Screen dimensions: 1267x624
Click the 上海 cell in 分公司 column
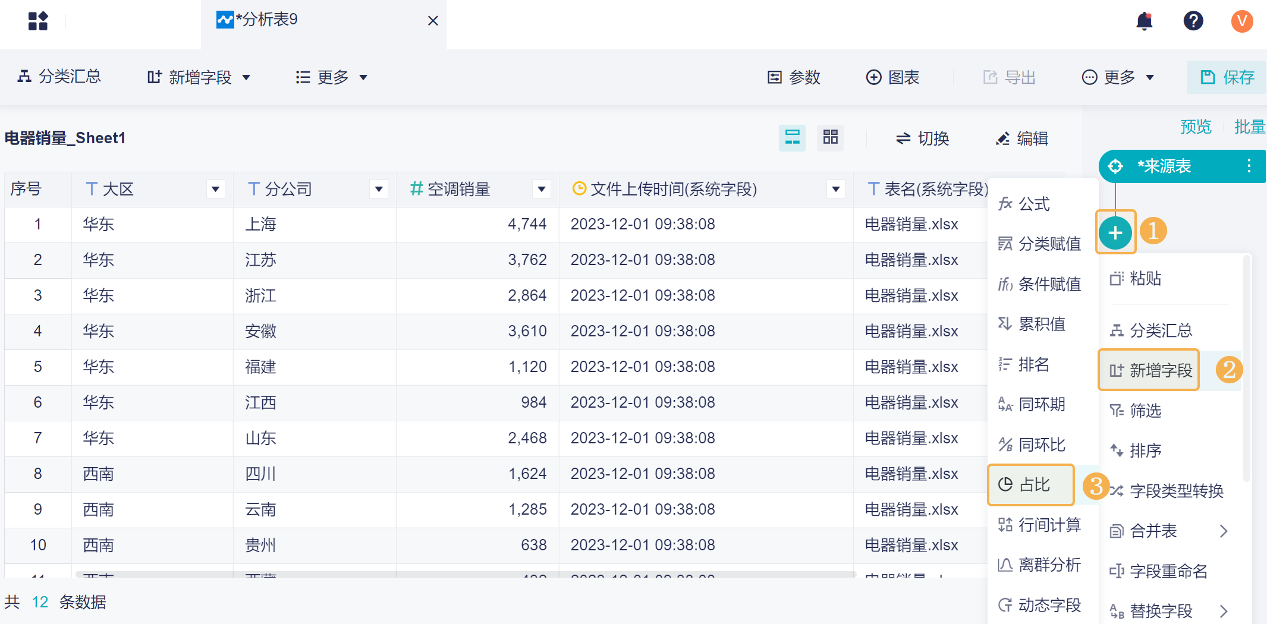(x=315, y=224)
